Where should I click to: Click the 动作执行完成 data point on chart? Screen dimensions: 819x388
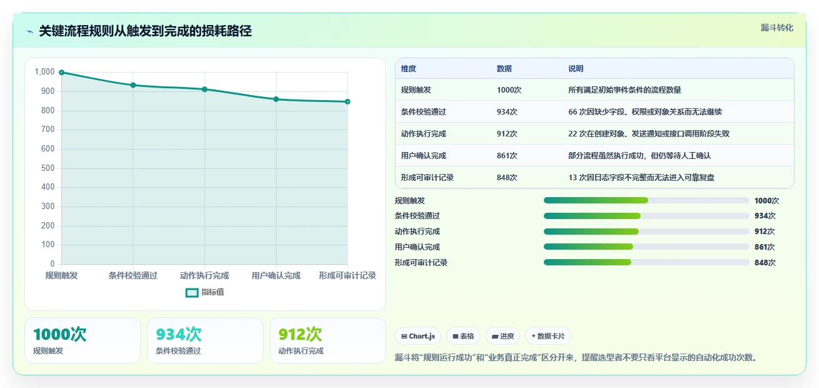[x=205, y=89]
